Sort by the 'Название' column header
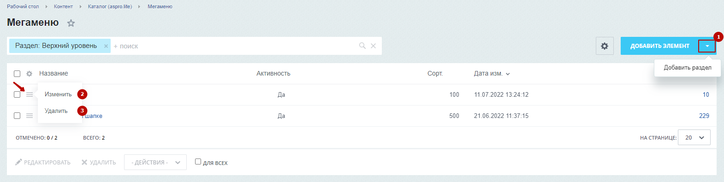The width and height of the screenshot is (724, 182). coord(53,73)
